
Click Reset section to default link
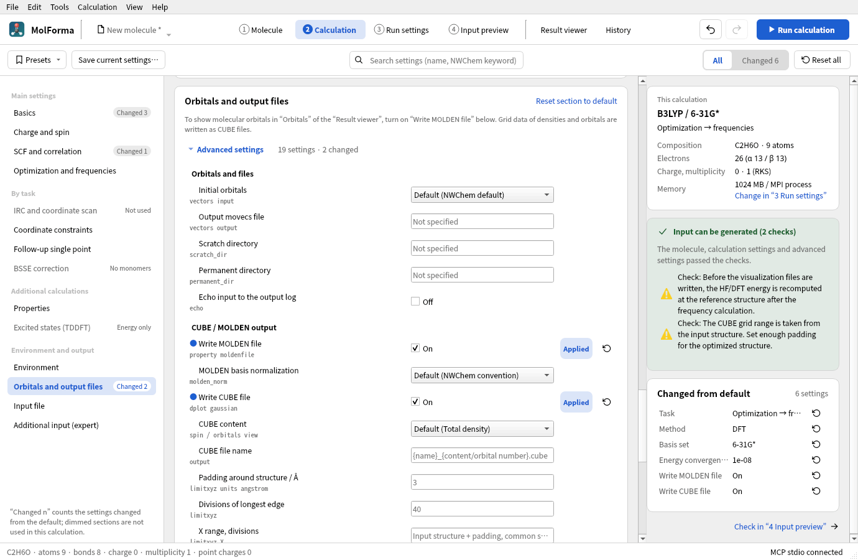click(576, 101)
